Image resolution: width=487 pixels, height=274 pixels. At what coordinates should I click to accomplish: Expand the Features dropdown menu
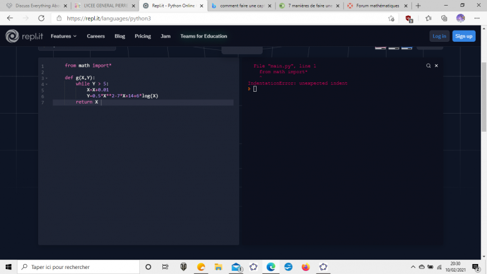click(64, 36)
